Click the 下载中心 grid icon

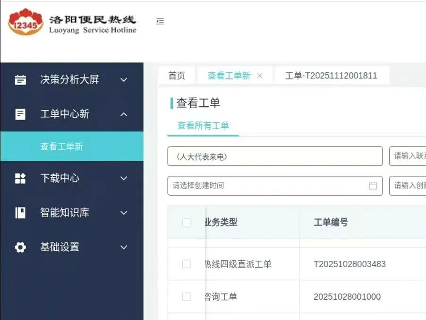(20, 178)
